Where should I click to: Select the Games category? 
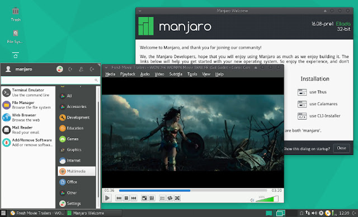tap(76, 139)
